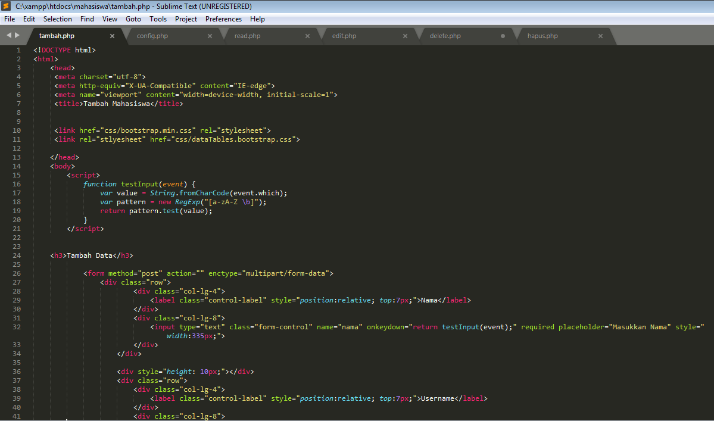Click the testInput function name definition
Viewport: 714px width, 421px height.
click(139, 185)
